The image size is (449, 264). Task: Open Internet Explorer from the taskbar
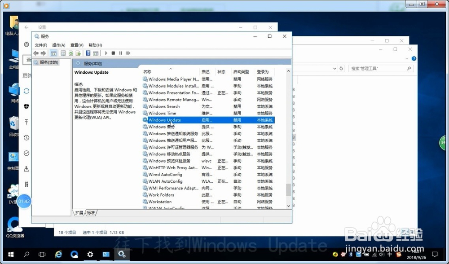pyautogui.click(x=58, y=254)
